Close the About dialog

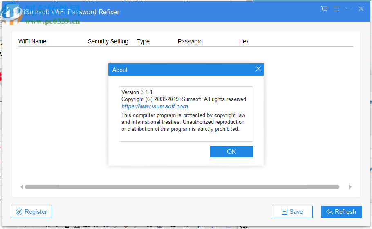pyautogui.click(x=258, y=69)
